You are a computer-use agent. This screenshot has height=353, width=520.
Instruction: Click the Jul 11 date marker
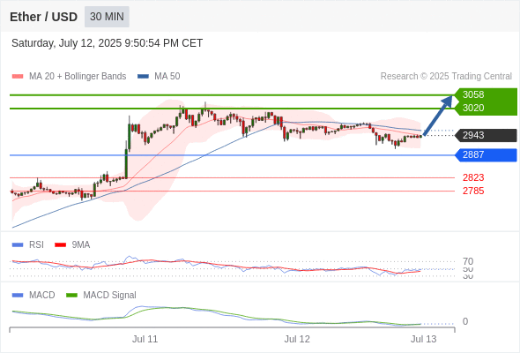point(145,339)
